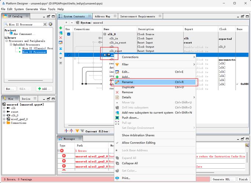
Task: Open the Generate menu in menu bar
Action: click(x=32, y=9)
